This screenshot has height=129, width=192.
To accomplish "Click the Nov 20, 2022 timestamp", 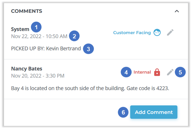I will click(x=38, y=76).
